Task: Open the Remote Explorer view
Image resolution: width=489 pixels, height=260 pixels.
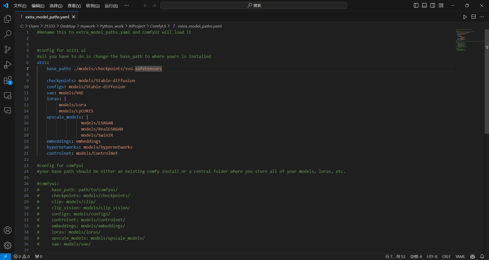Action: [8, 96]
